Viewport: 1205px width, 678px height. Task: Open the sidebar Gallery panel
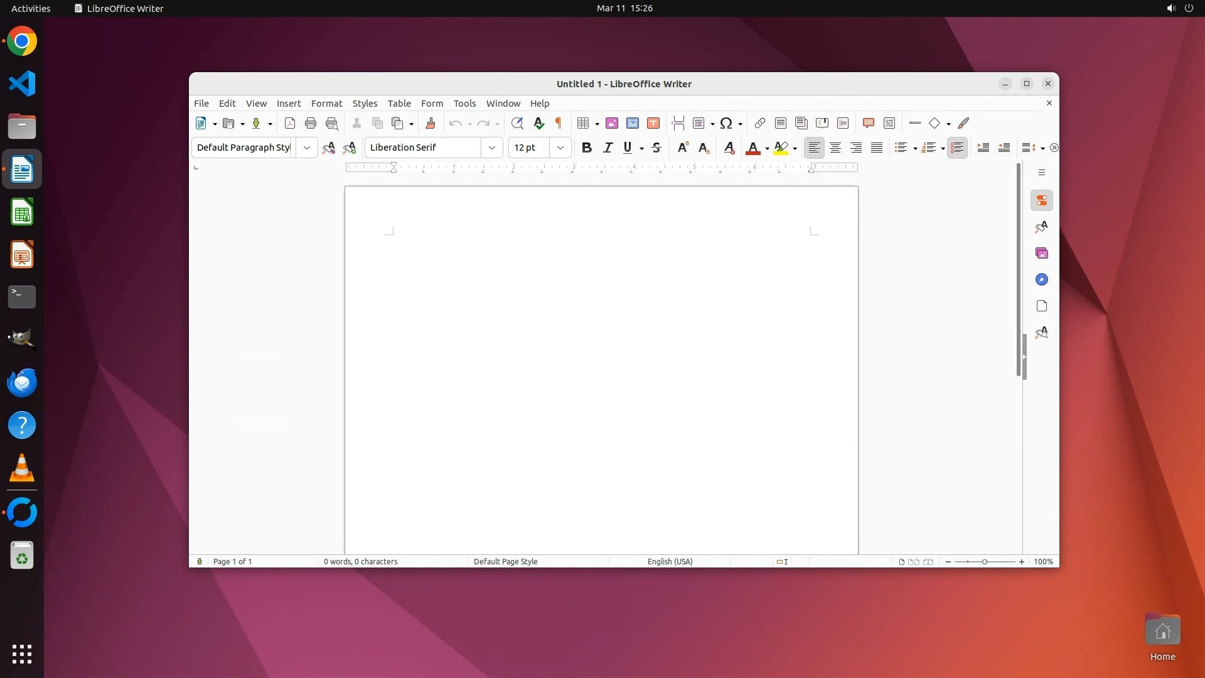(x=1042, y=253)
